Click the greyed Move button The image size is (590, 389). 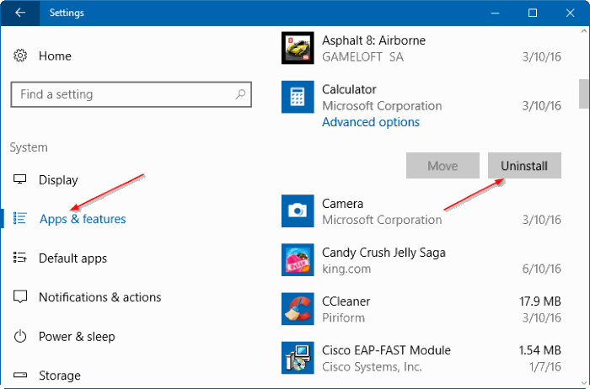coord(442,165)
